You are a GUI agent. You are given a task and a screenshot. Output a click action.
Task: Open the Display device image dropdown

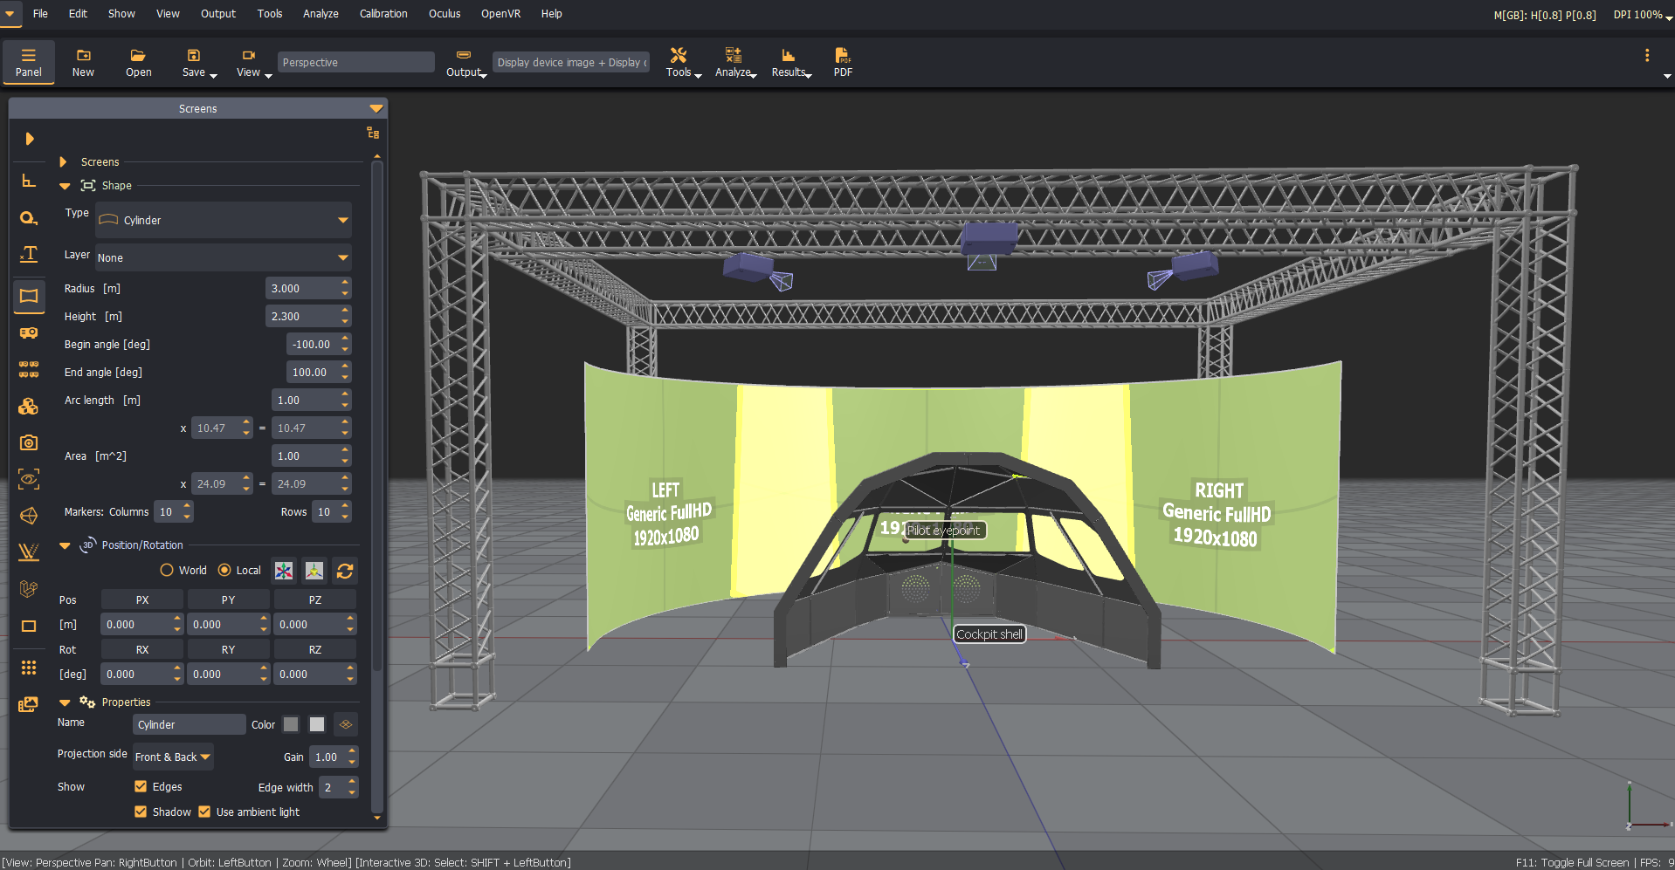pos(571,62)
